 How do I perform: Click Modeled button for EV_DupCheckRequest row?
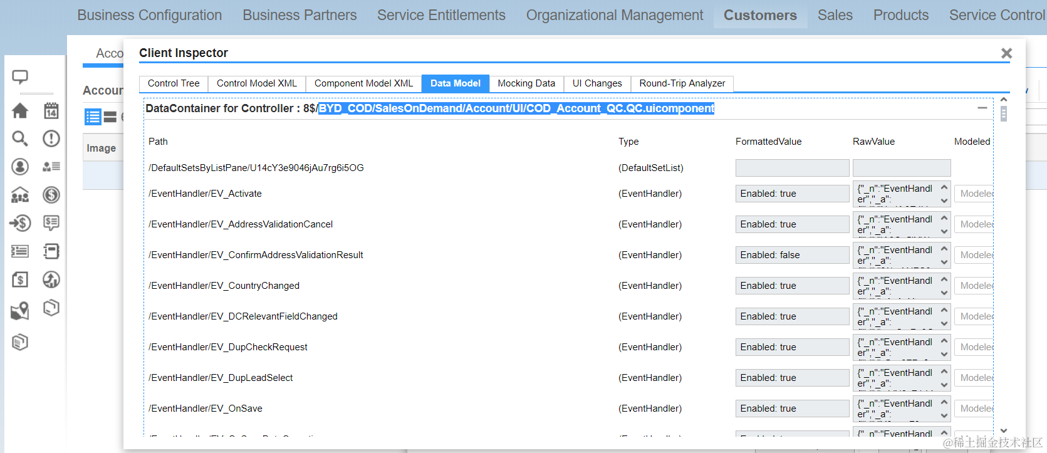(974, 347)
